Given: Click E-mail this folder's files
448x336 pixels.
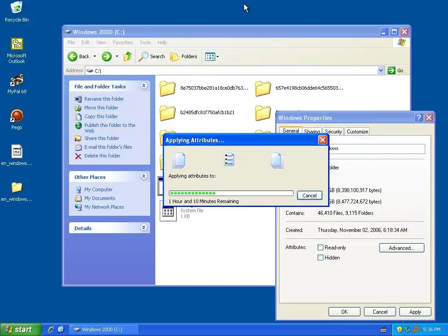Looking at the screenshot, I should click(108, 147).
